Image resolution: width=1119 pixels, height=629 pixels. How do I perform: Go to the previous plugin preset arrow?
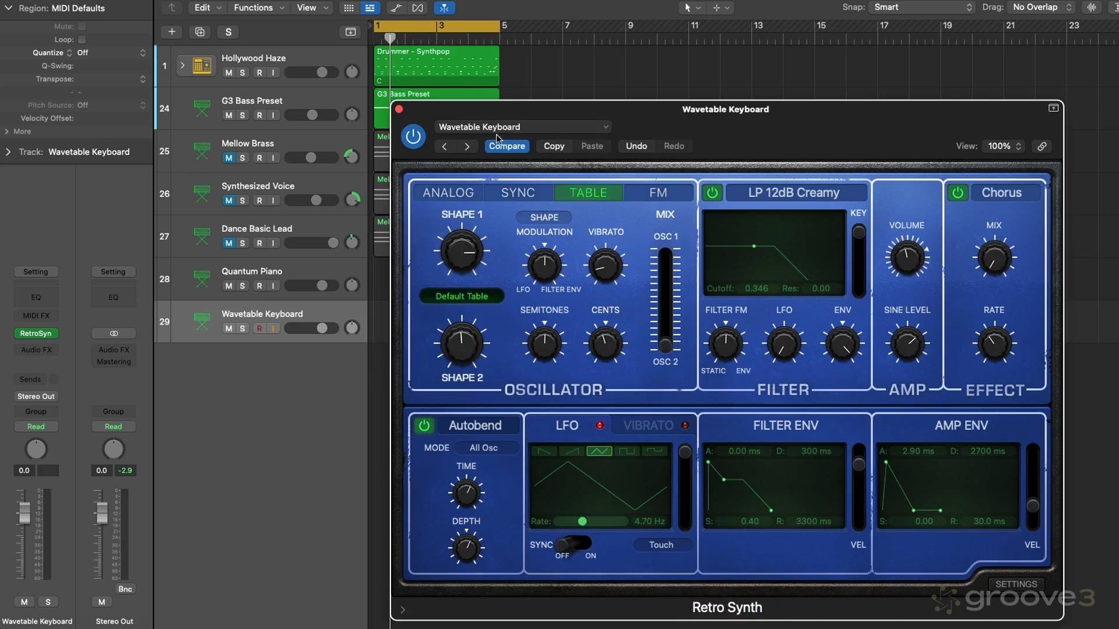(x=445, y=146)
